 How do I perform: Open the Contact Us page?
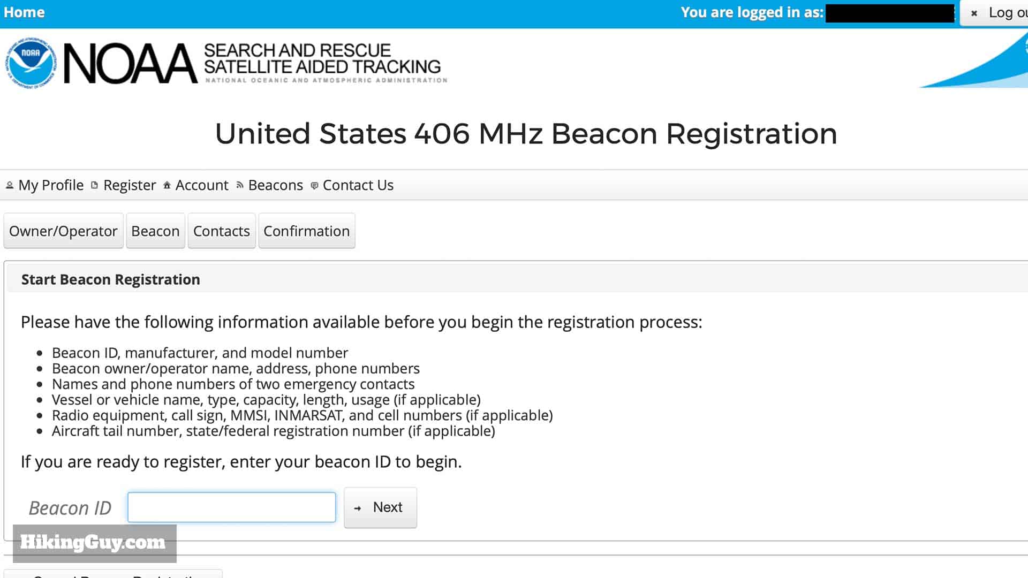coord(358,185)
